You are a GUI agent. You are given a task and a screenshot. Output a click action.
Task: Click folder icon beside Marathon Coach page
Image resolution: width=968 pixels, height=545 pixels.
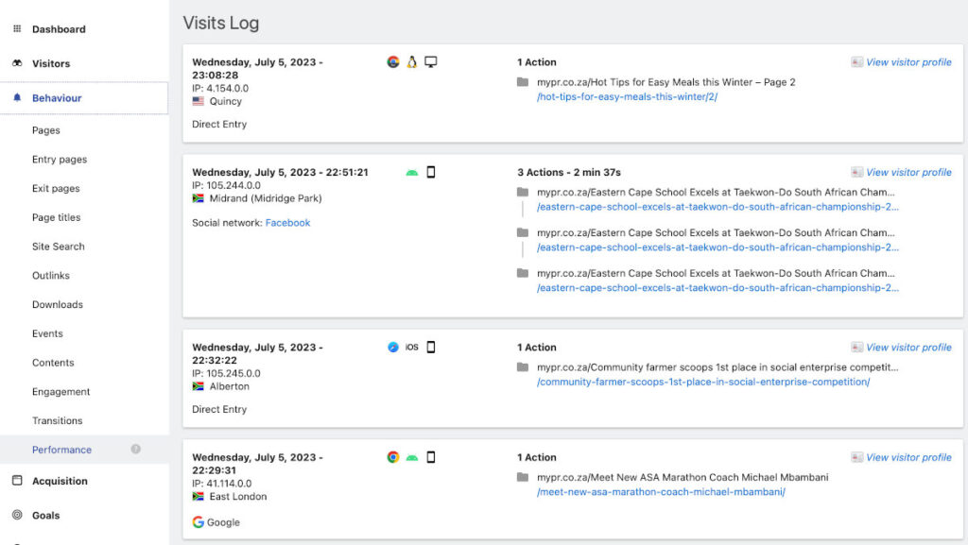point(522,477)
